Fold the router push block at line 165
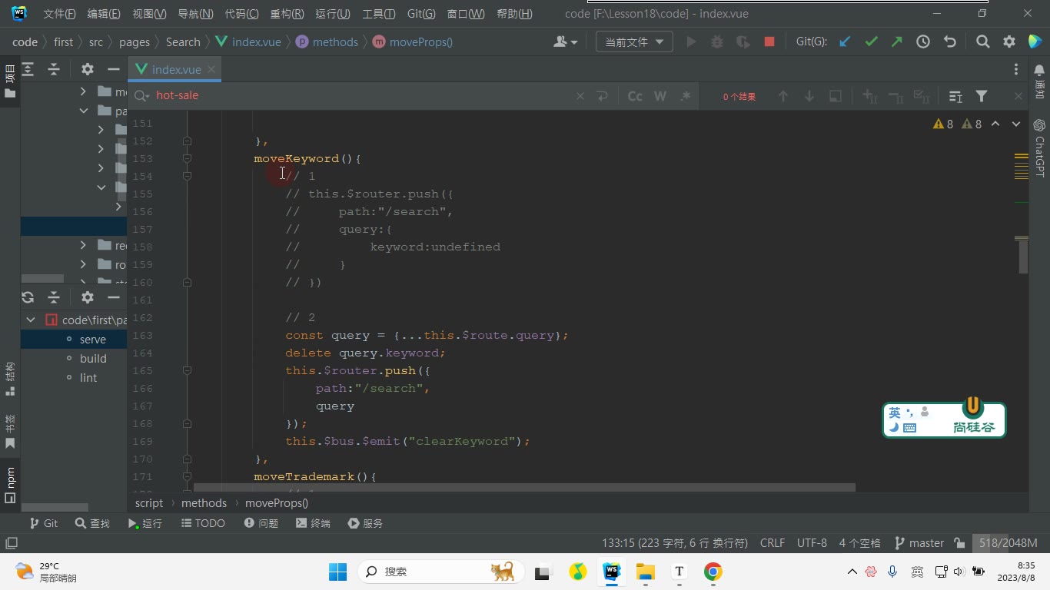The width and height of the screenshot is (1050, 590). coord(187,370)
